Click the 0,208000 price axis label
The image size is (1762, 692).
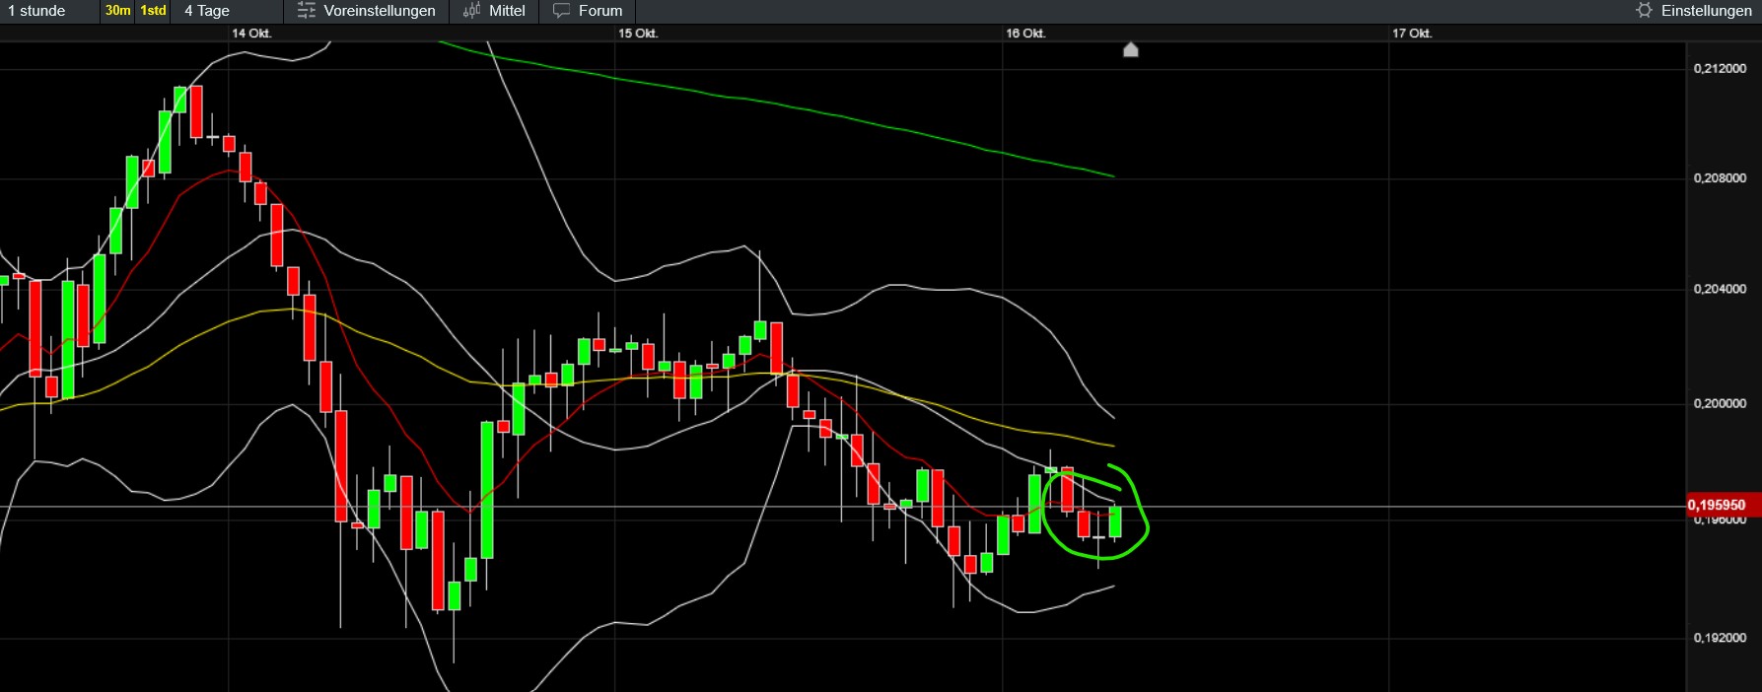click(1720, 178)
